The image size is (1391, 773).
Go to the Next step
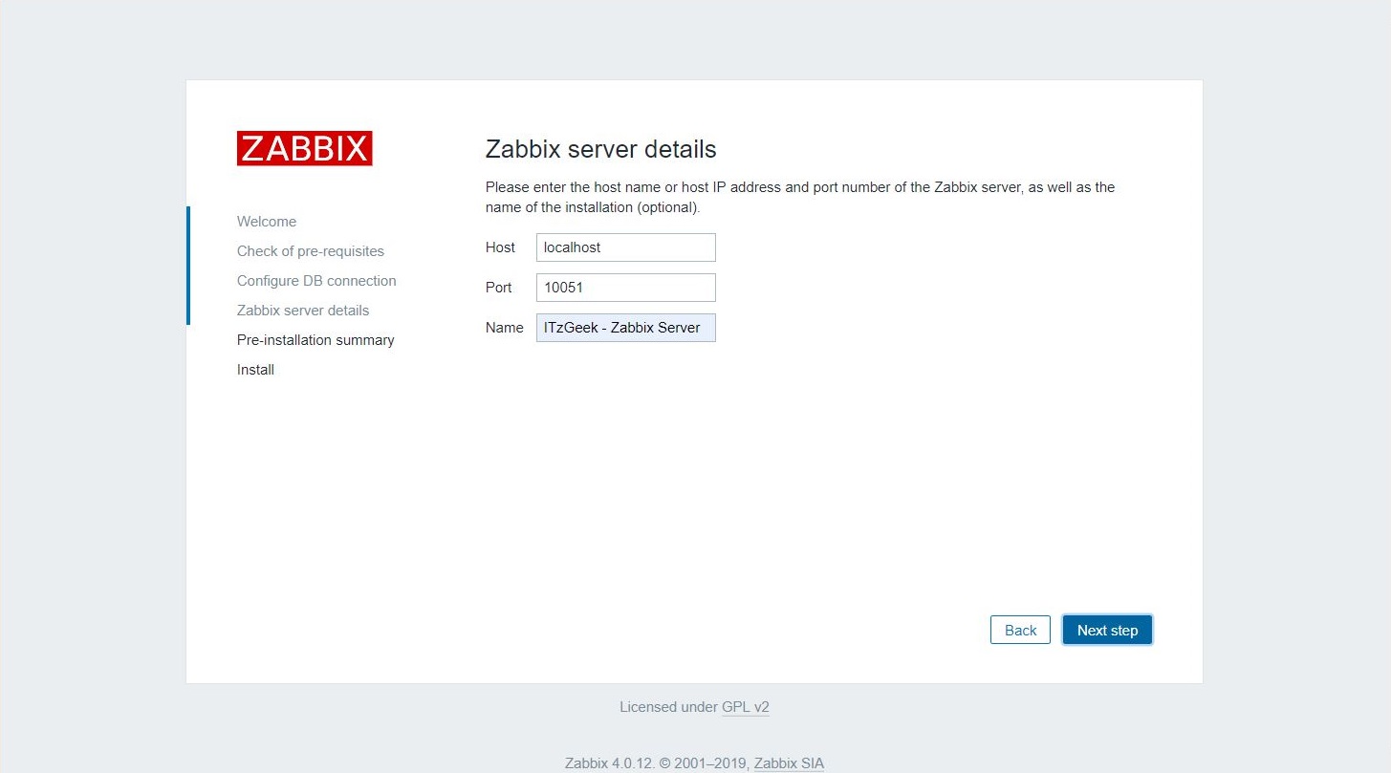click(1107, 630)
